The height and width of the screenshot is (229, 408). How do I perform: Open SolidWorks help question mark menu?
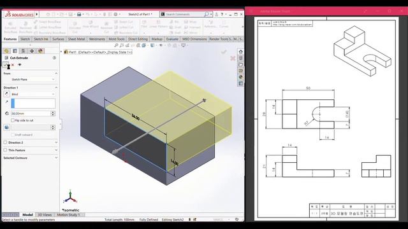pos(222,14)
